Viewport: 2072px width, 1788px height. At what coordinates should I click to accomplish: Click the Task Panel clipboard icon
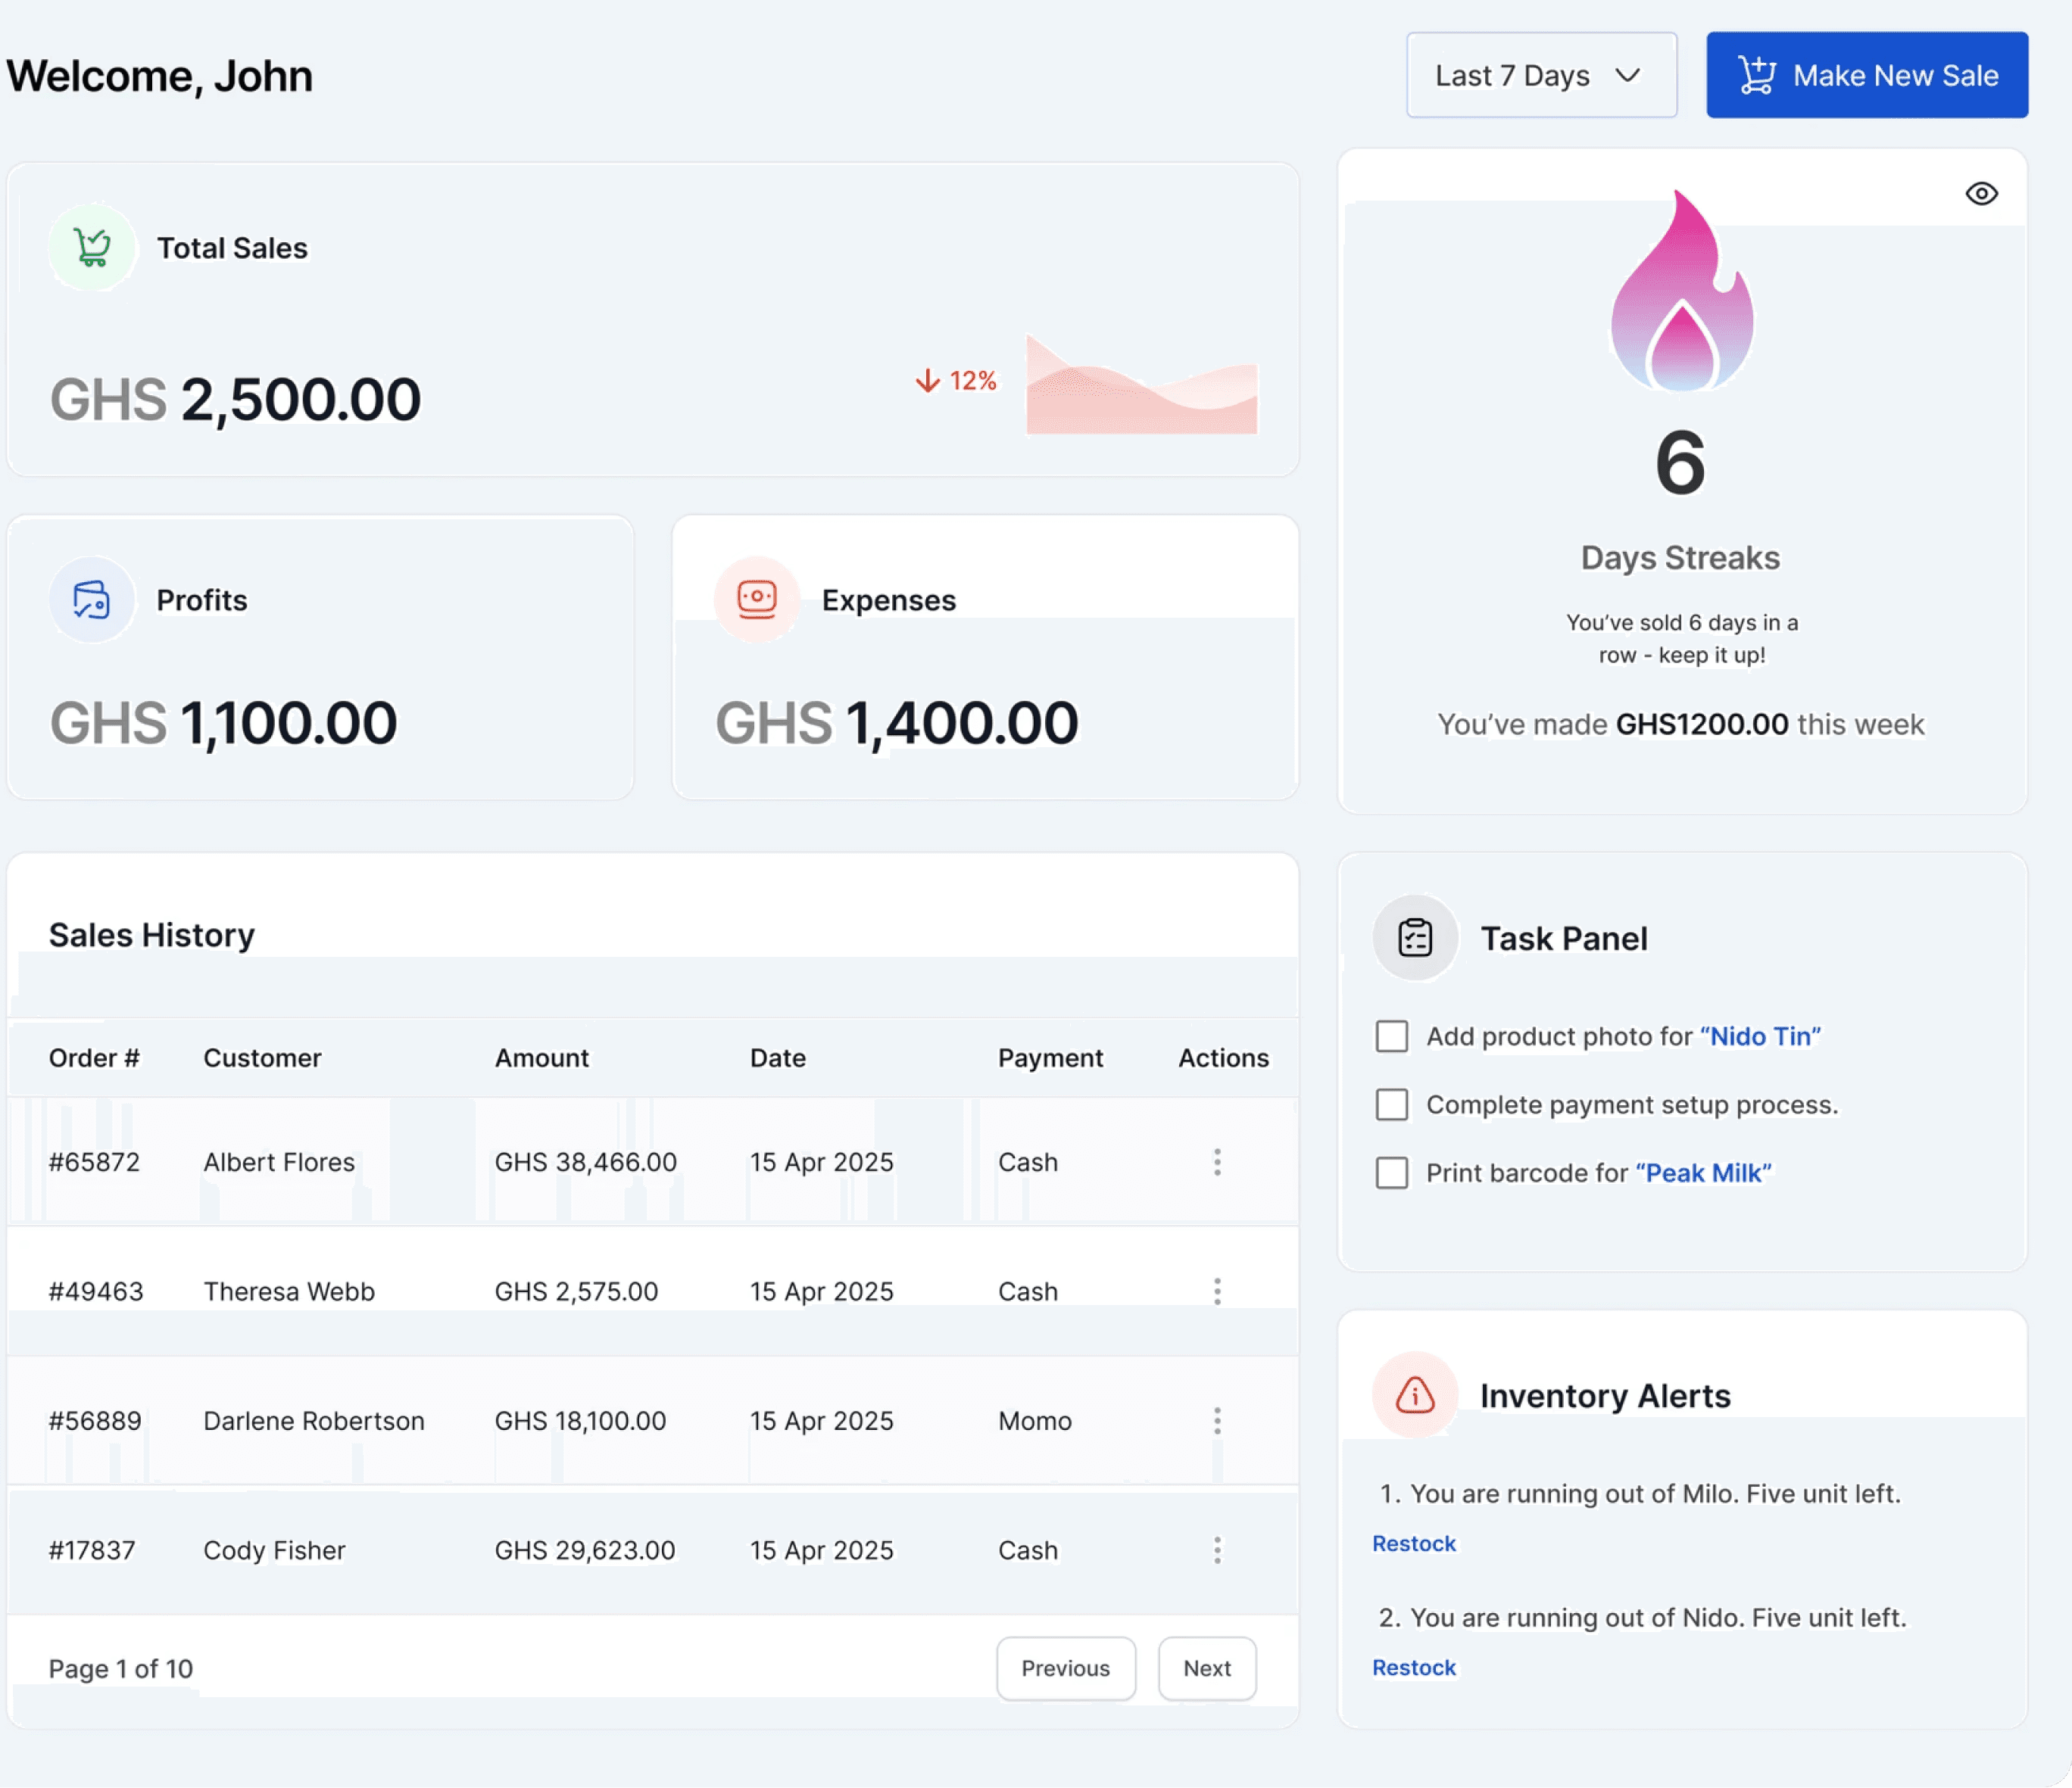1414,937
